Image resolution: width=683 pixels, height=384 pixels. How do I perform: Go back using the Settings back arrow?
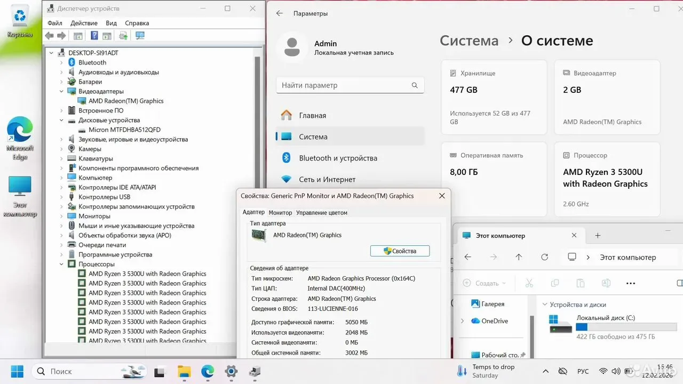(280, 13)
